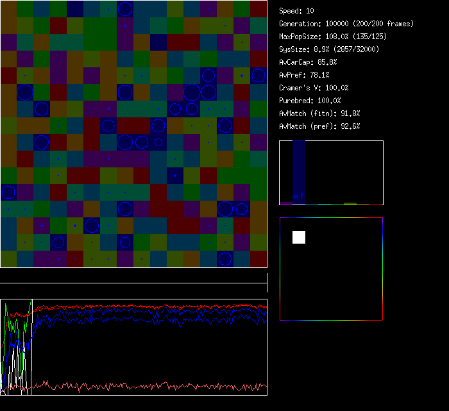Screen dimensions: 449x411
Task: Click the AvMatch (fitn) statistic
Action: [320, 113]
